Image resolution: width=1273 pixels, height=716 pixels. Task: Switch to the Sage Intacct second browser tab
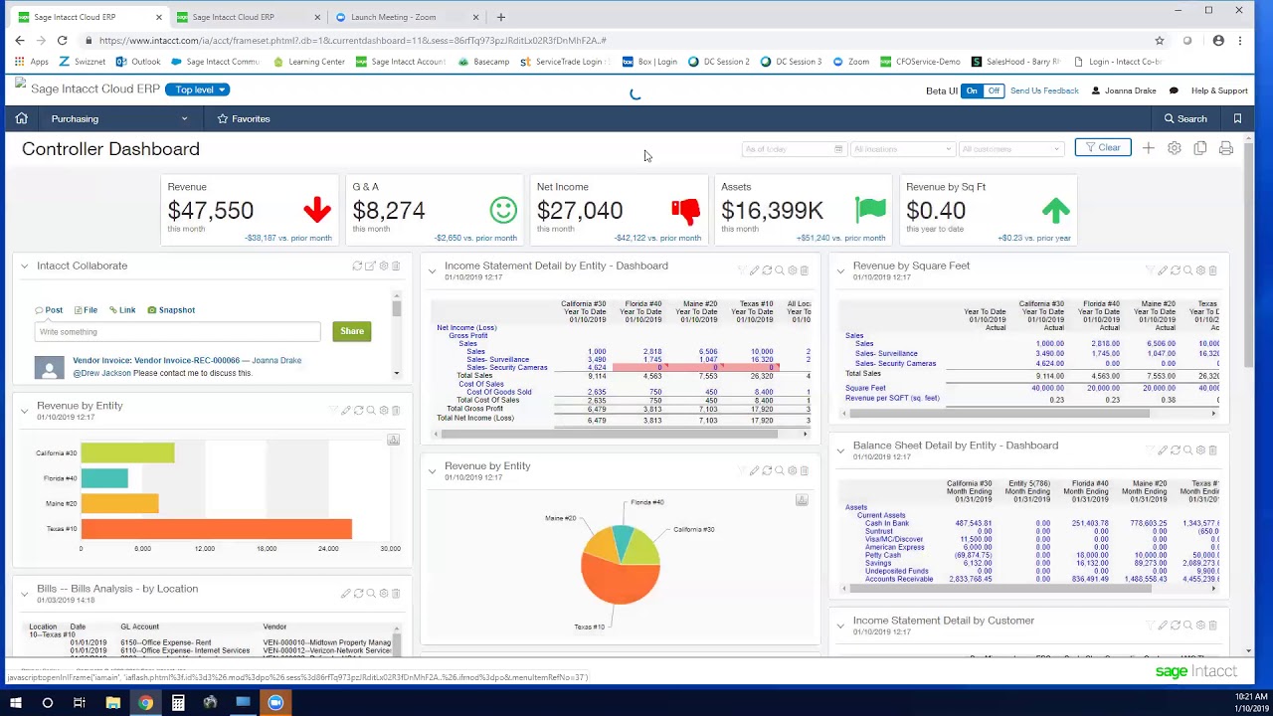click(239, 17)
